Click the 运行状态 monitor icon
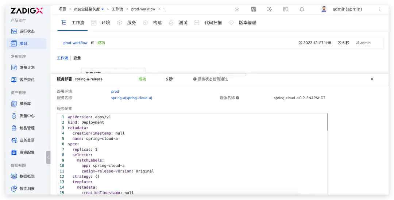The width and height of the screenshot is (394, 200). click(x=14, y=31)
